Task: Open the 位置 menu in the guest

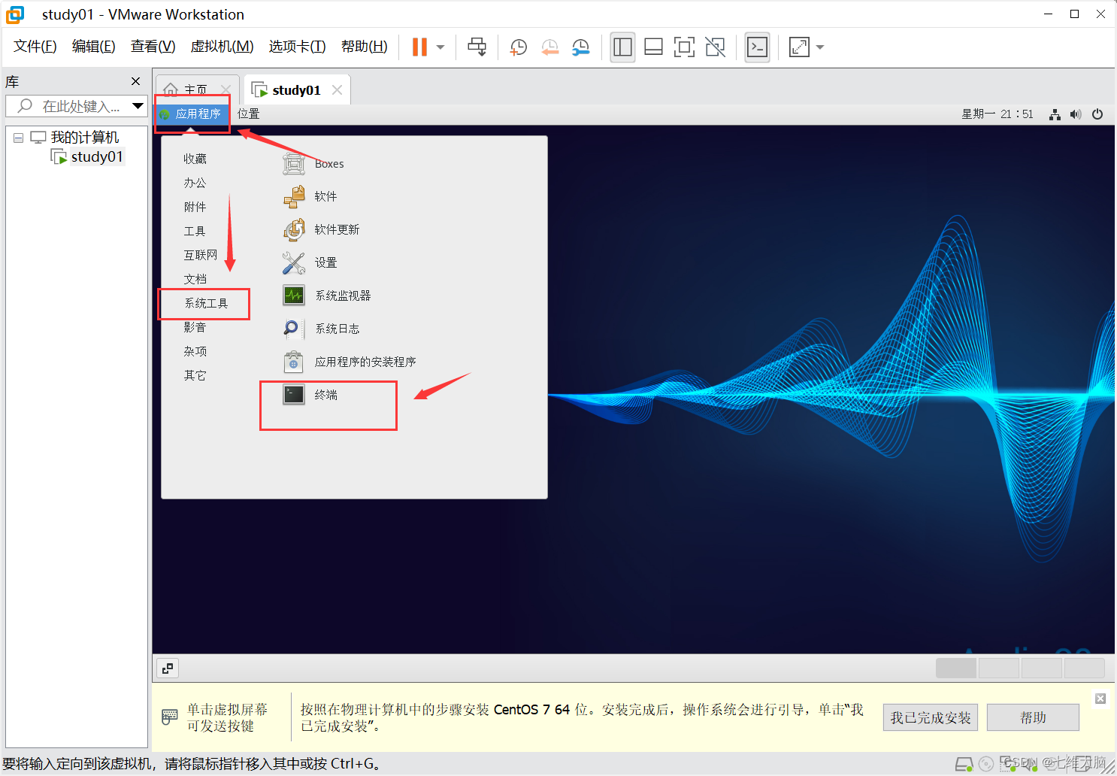Action: (248, 114)
